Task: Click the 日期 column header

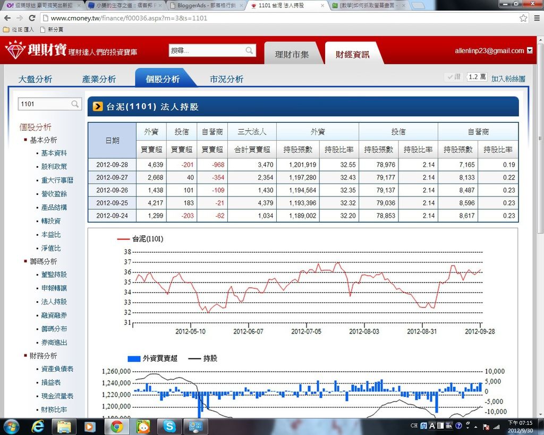Action: tap(112, 140)
